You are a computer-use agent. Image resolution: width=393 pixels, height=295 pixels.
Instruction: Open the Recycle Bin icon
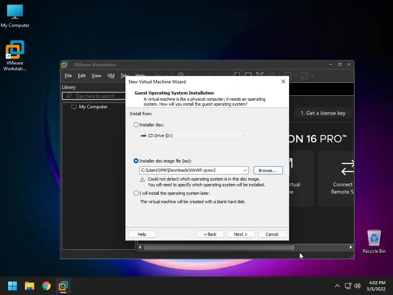pyautogui.click(x=374, y=242)
